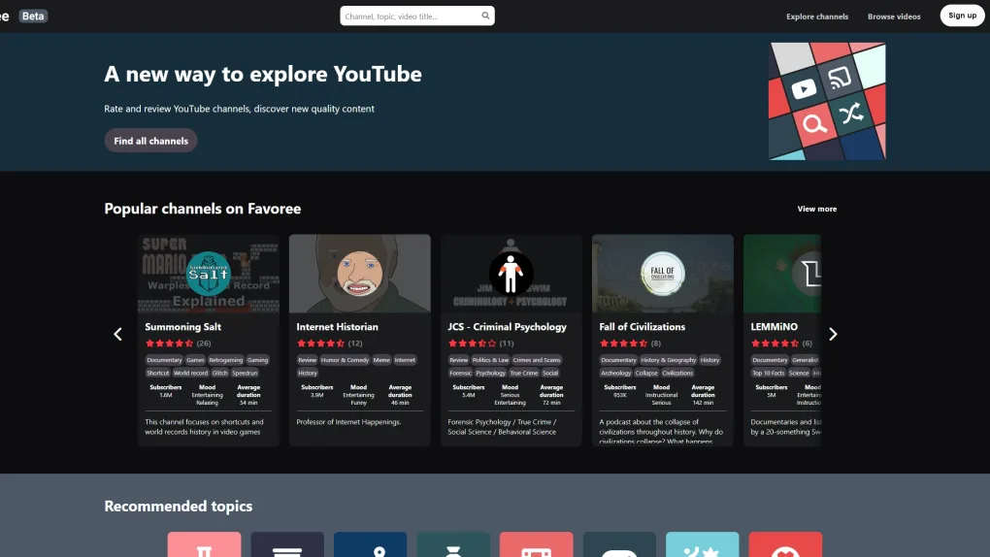Click the hero graphic with shuffle icon

tap(827, 101)
